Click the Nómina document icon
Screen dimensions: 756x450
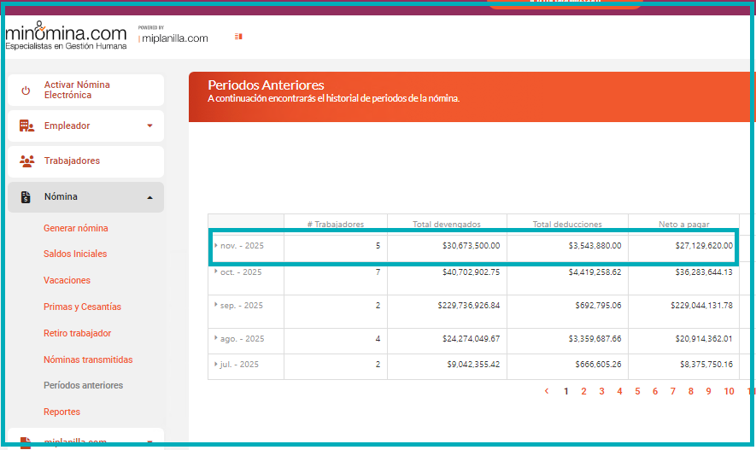[26, 197]
